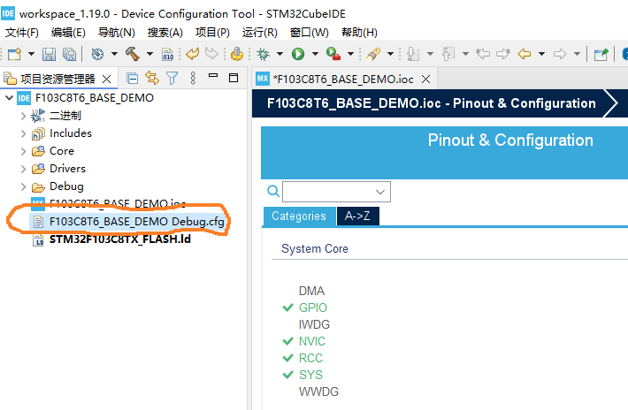The height and width of the screenshot is (410, 628).
Task: Select NVIC under System Core
Action: (x=312, y=341)
